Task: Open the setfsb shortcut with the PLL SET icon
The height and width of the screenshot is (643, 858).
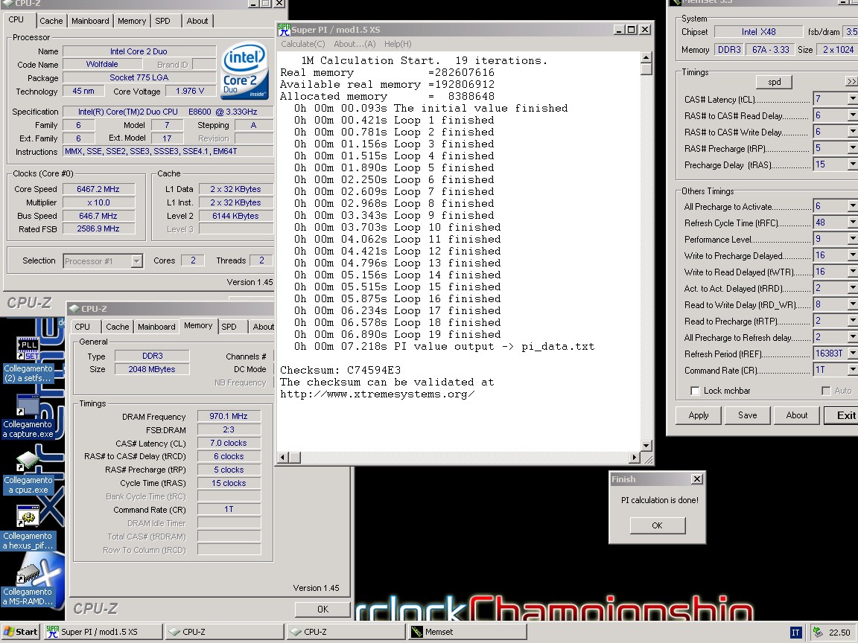Action: (28, 359)
